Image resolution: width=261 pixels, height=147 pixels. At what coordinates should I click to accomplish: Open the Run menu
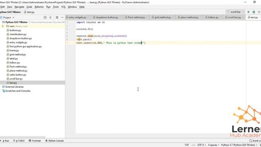(x=49, y=7)
